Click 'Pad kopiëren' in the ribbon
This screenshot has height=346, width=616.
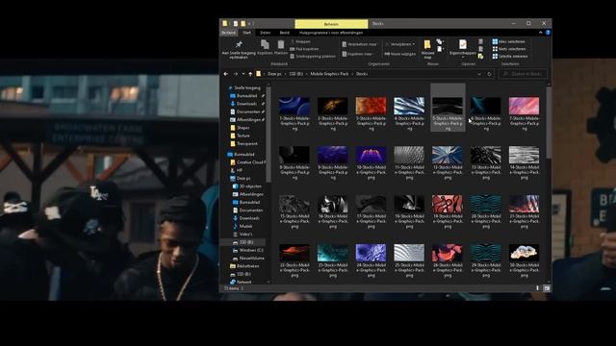point(304,49)
